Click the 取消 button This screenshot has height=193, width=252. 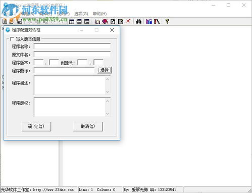88,126
